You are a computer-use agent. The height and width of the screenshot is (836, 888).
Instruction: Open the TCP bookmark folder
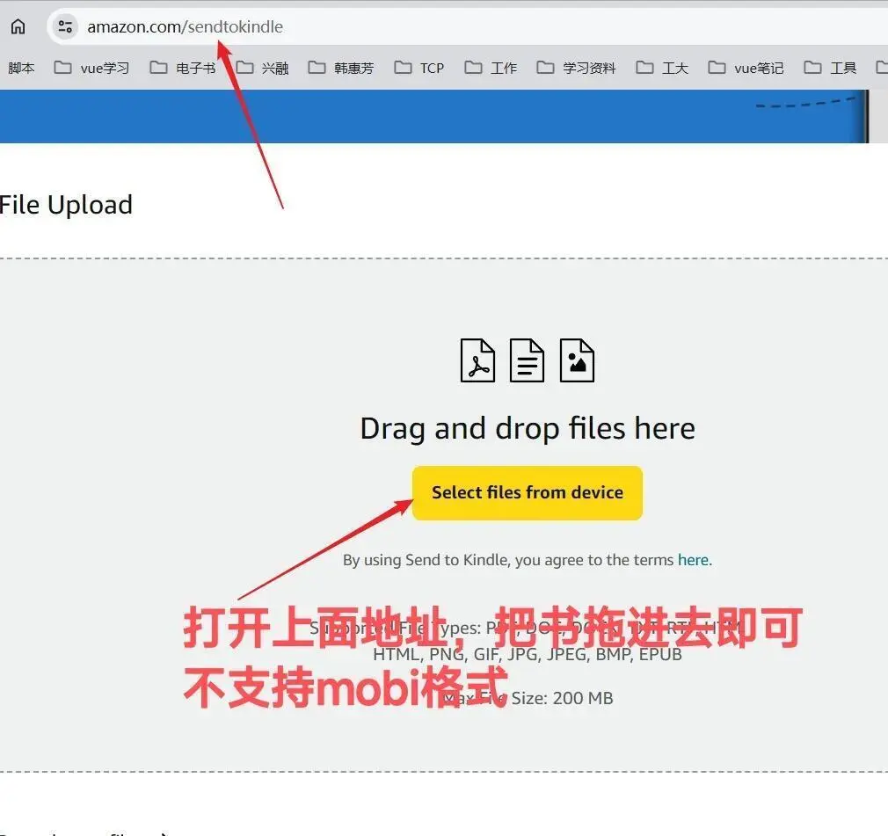coord(419,68)
